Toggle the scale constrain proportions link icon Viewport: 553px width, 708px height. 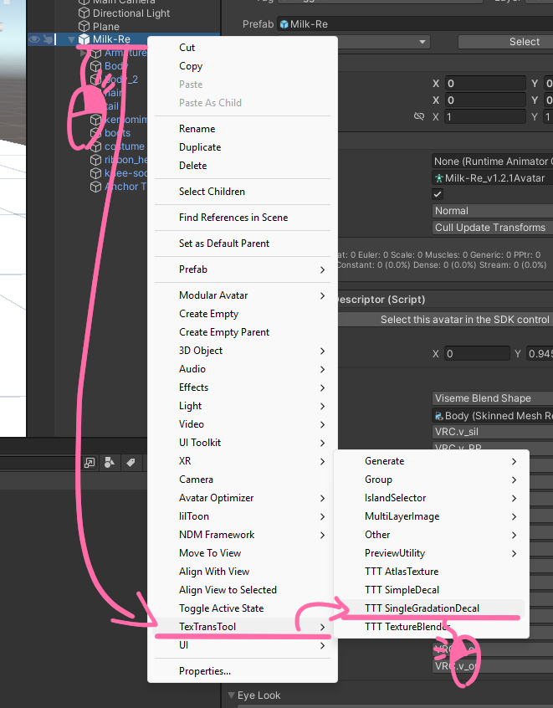point(418,117)
